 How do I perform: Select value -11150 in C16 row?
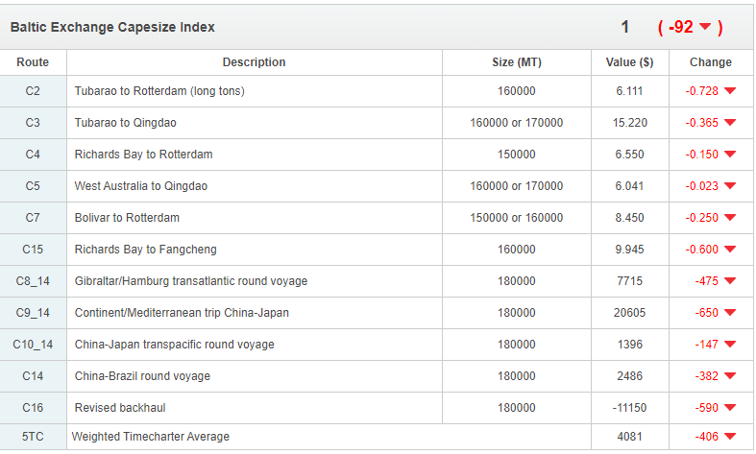pos(629,408)
